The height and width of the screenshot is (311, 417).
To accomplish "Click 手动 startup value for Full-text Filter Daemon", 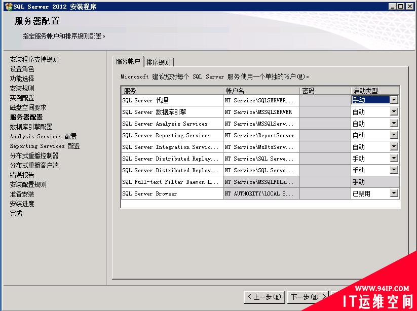I will click(x=375, y=182).
